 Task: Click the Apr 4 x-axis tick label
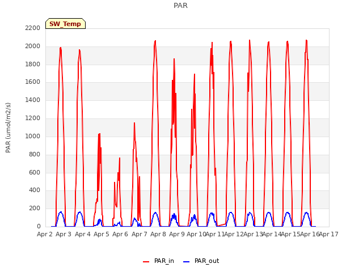tap(83, 234)
